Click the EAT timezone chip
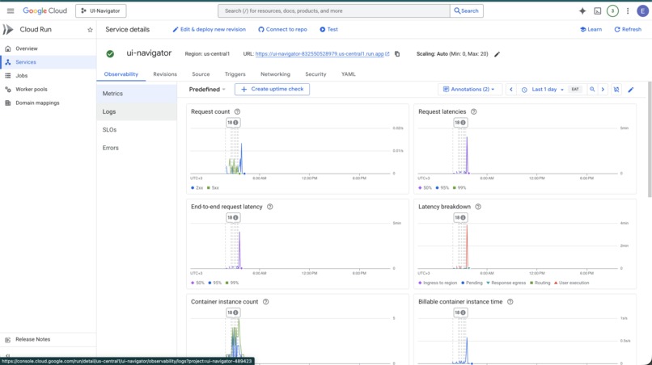 (x=575, y=90)
